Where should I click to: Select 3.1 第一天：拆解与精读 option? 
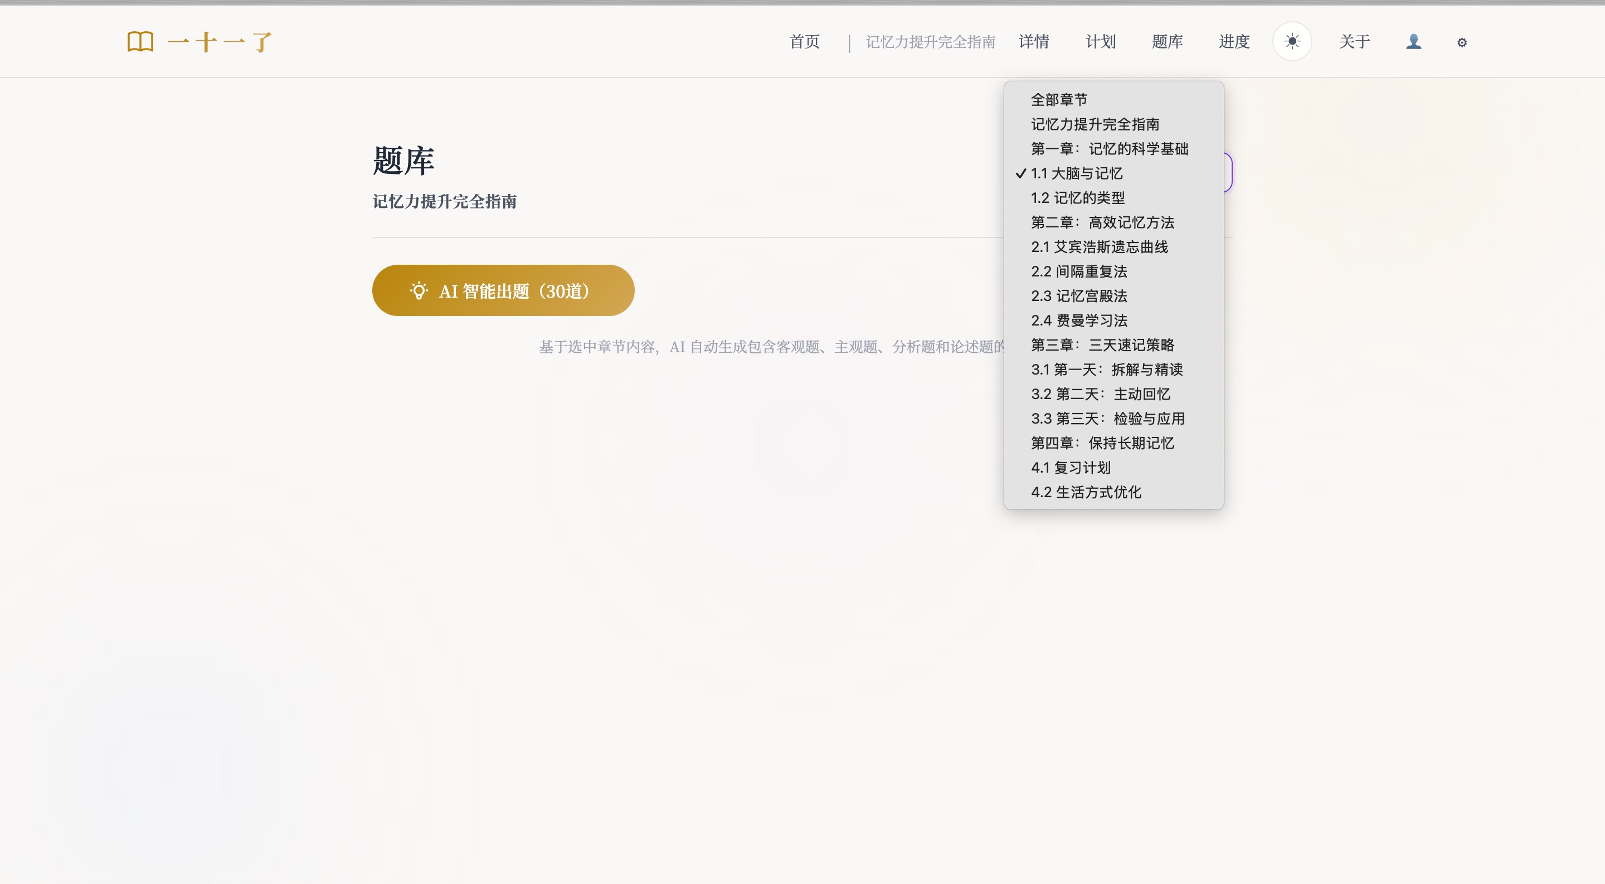pyautogui.click(x=1113, y=370)
